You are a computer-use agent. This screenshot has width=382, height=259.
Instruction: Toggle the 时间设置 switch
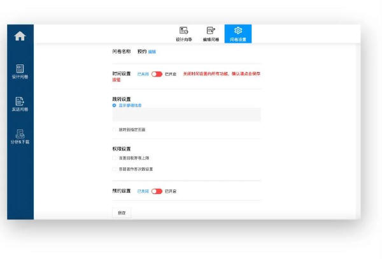click(x=157, y=74)
